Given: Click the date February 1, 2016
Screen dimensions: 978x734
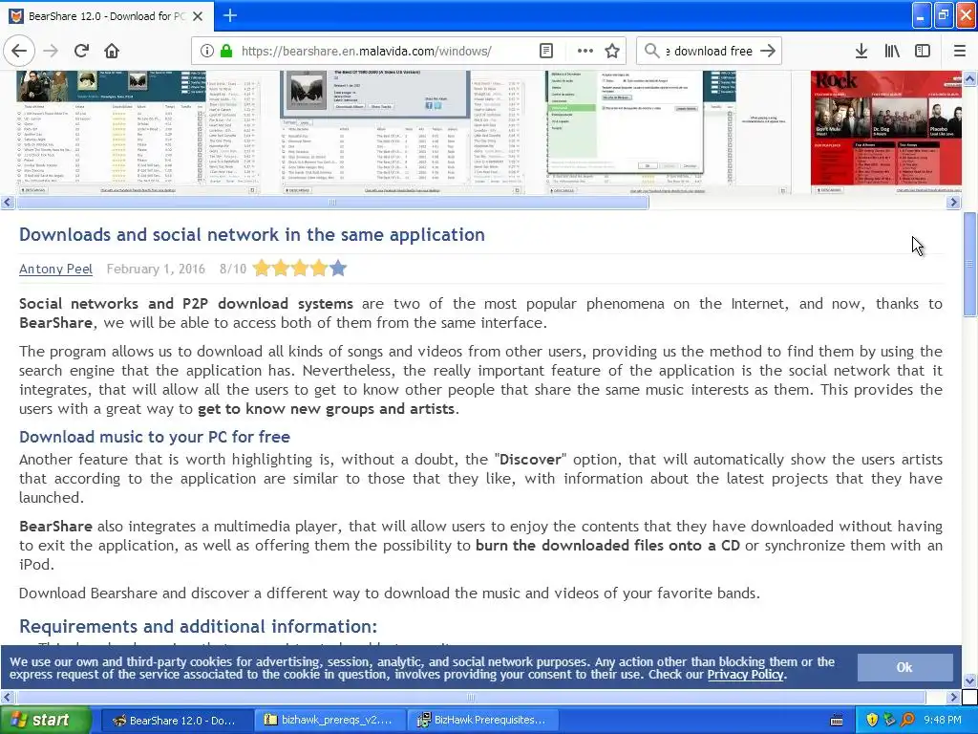Looking at the screenshot, I should point(156,269).
